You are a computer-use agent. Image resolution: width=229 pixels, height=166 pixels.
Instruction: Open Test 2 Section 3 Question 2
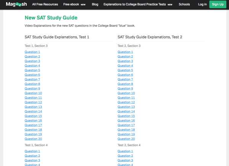pyautogui.click(x=125, y=56)
